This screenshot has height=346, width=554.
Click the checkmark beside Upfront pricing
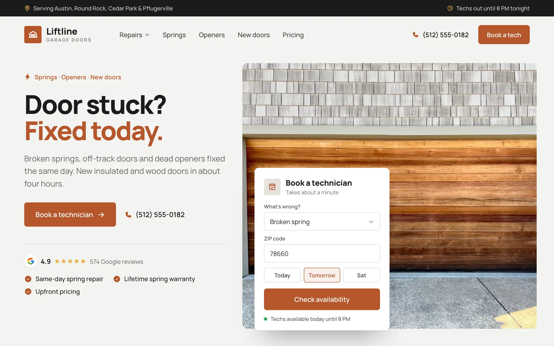point(28,292)
